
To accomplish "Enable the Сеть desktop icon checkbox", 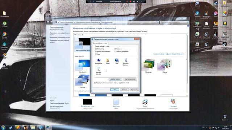I will pyautogui.click(x=96, y=54).
